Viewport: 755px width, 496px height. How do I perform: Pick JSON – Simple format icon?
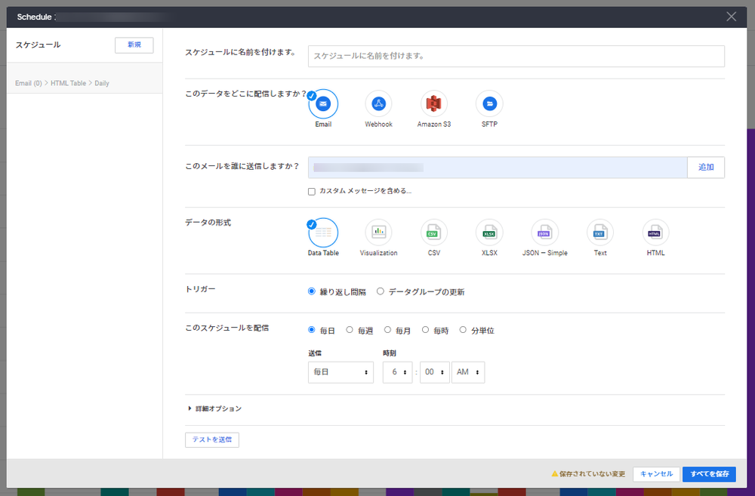click(x=544, y=233)
